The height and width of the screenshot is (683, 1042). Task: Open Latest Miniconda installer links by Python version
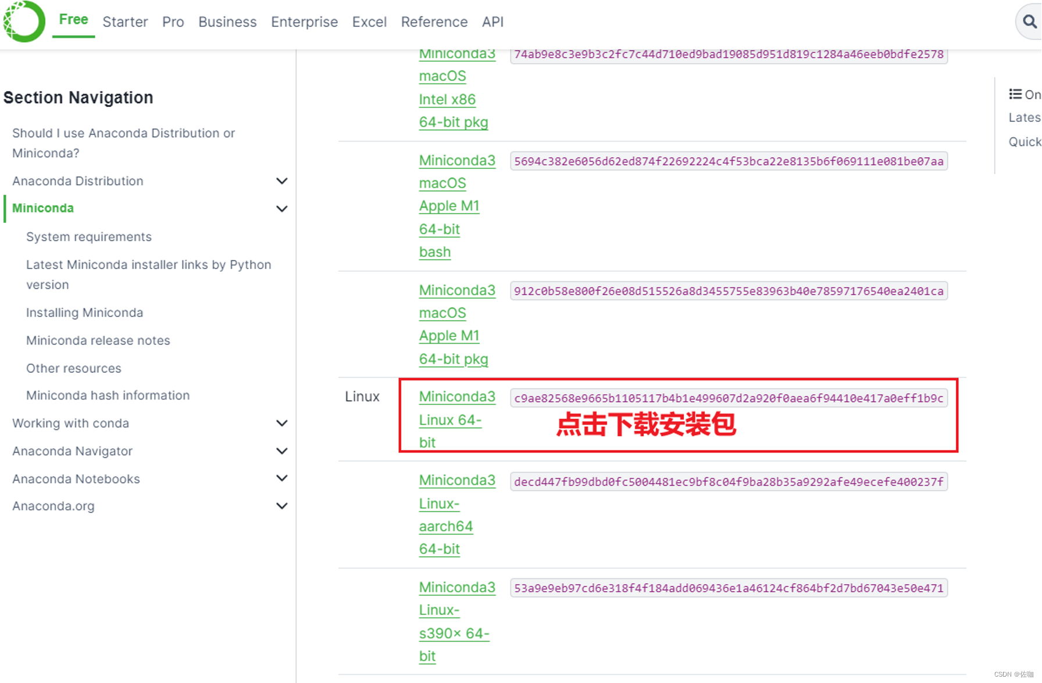(x=149, y=275)
